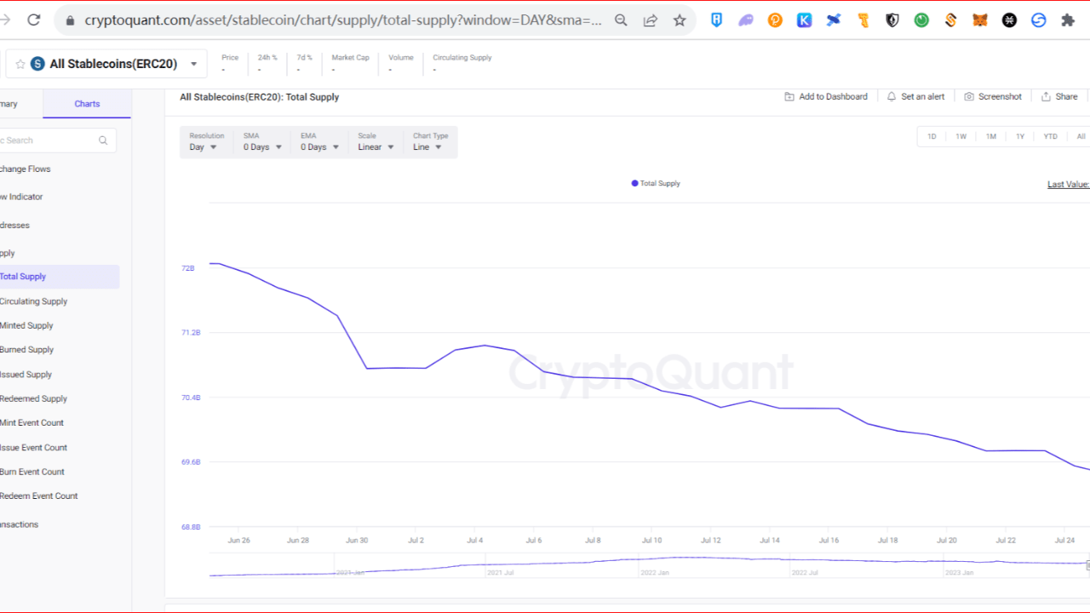This screenshot has height=613, width=1090.
Task: Click the browser address bar URL
Action: (x=342, y=20)
